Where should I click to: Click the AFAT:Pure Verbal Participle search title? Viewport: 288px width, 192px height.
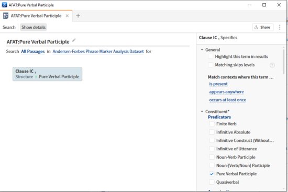pyautogui.click(x=38, y=42)
